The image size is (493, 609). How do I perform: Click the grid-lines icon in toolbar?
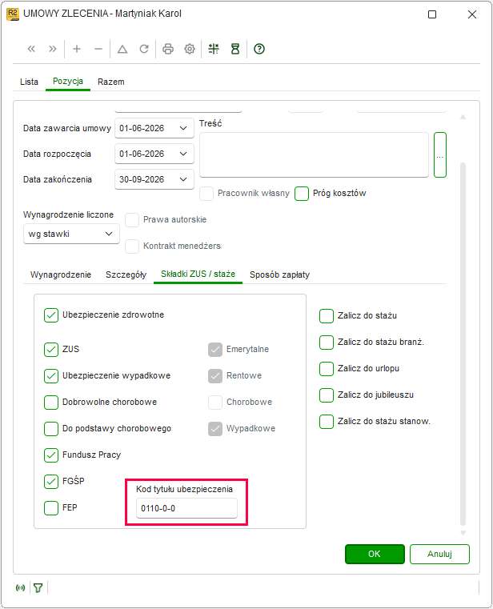pos(214,49)
